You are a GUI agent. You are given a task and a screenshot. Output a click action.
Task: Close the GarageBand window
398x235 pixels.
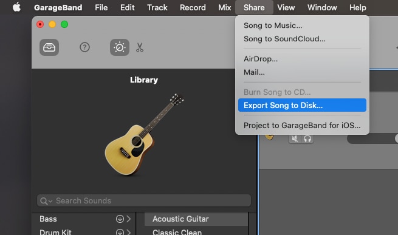pos(40,24)
